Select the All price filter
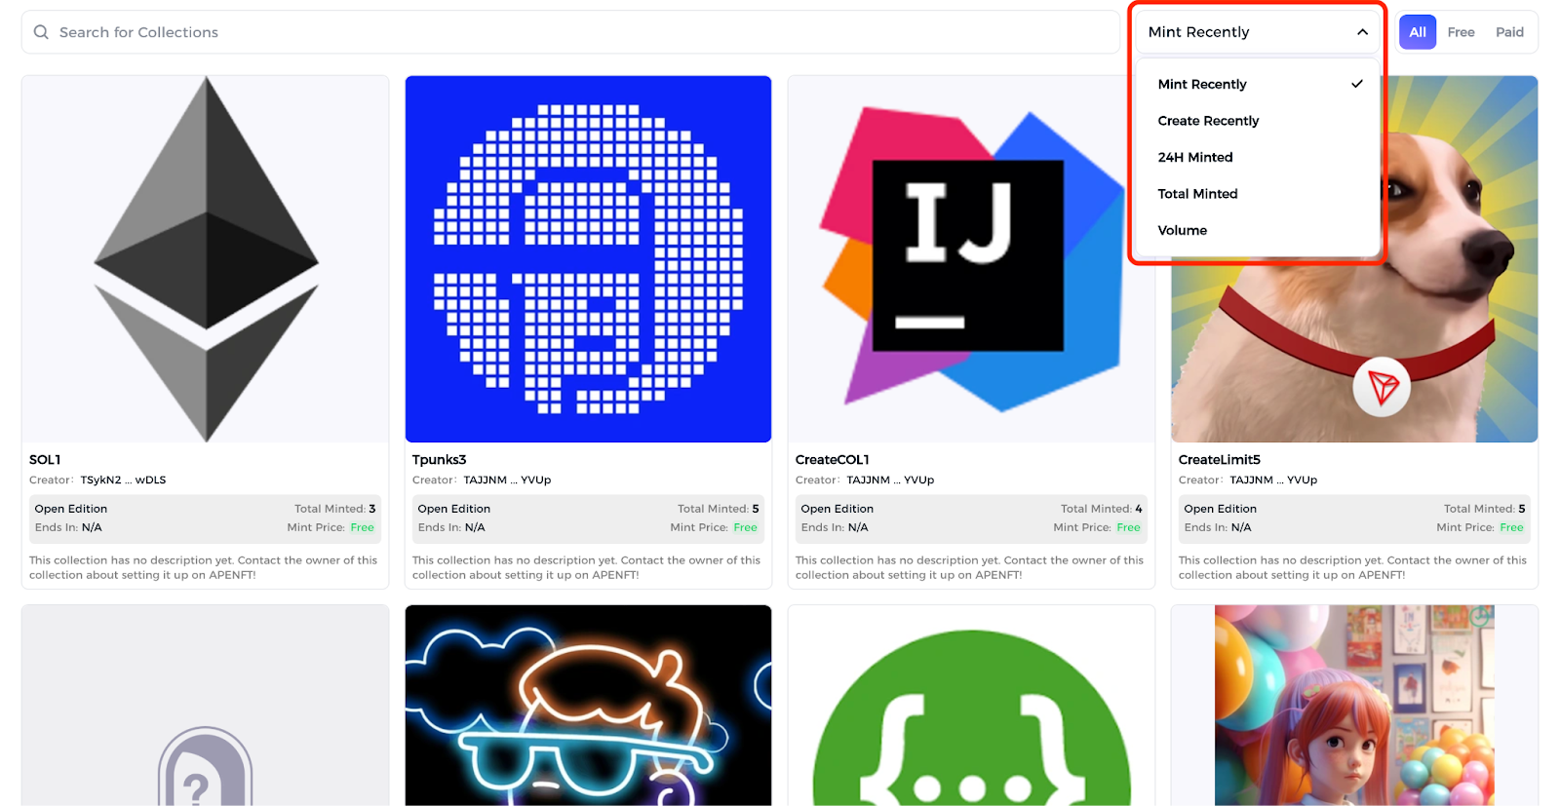The width and height of the screenshot is (1560, 806). 1418,32
